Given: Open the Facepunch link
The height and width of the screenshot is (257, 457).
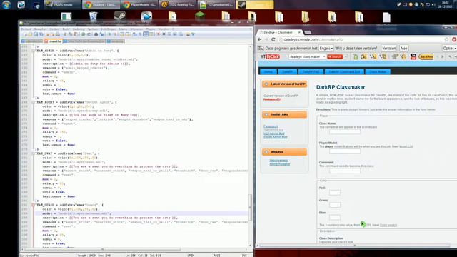Looking at the screenshot, I should [271, 126].
